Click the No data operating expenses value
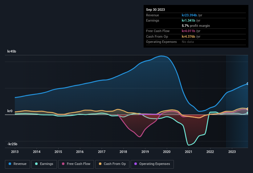 pos(188,42)
